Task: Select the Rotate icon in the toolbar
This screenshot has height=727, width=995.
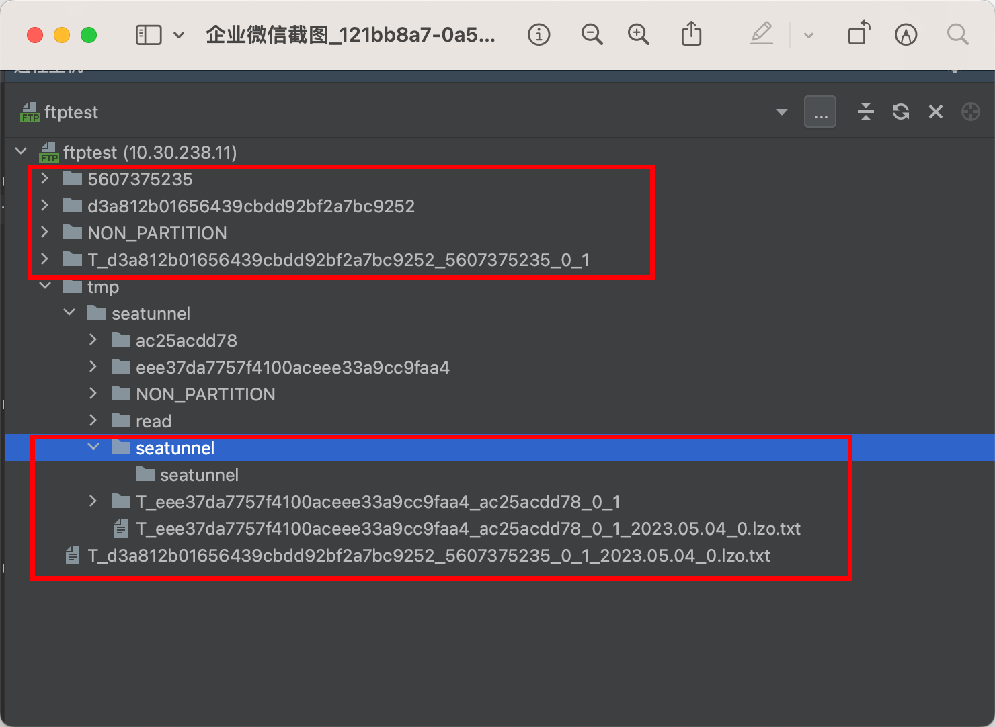Action: [x=859, y=34]
